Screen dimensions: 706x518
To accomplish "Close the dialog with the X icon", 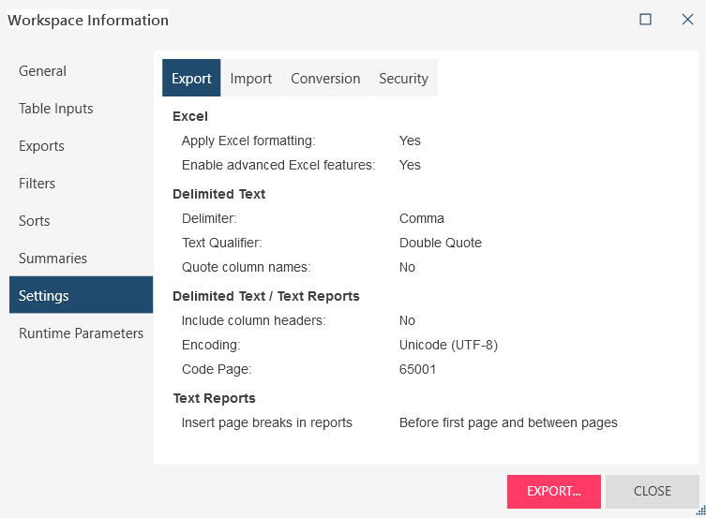I will [687, 20].
